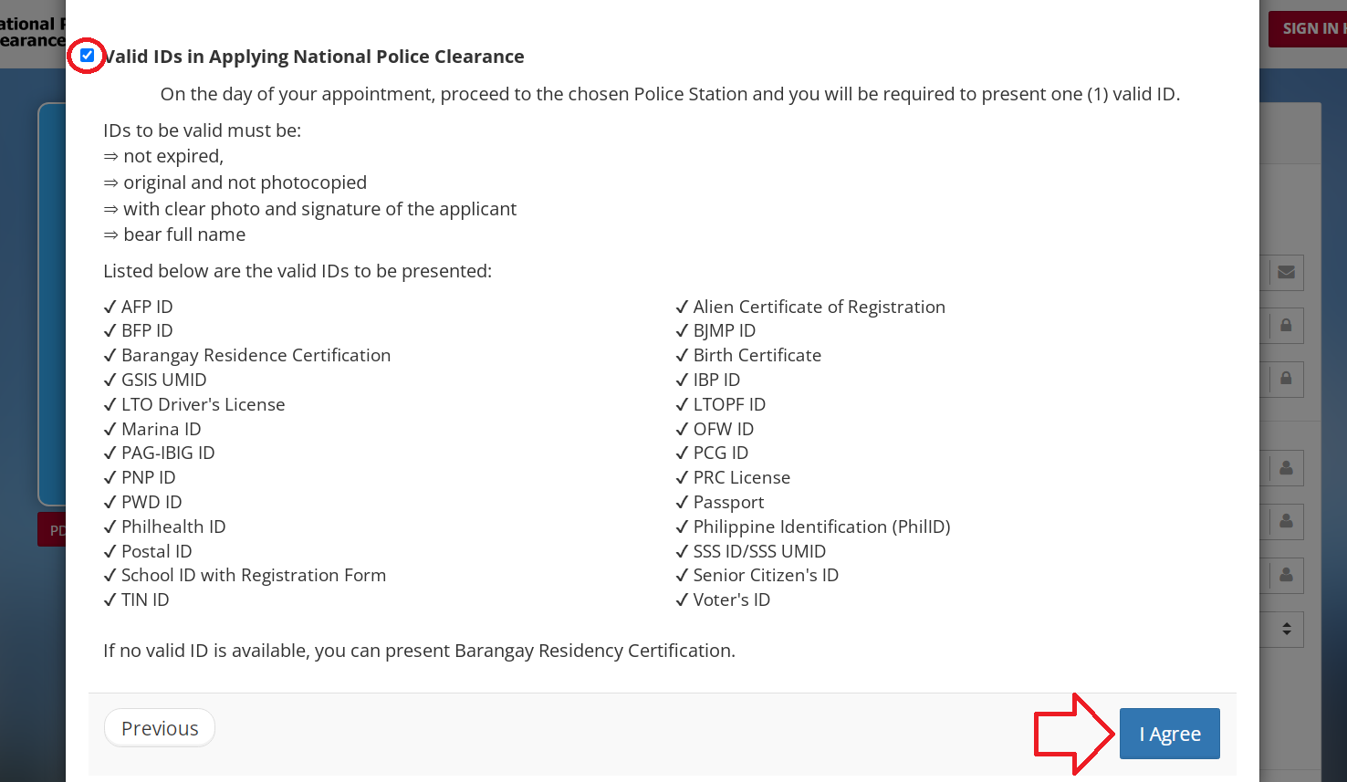The height and width of the screenshot is (782, 1347).
Task: Click the I Agree button
Action: (x=1170, y=734)
